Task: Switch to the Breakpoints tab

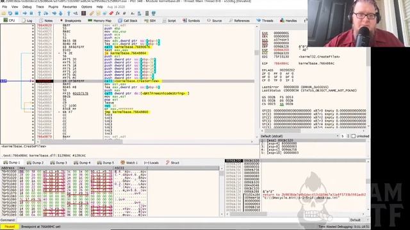Action: pyautogui.click(x=70, y=20)
